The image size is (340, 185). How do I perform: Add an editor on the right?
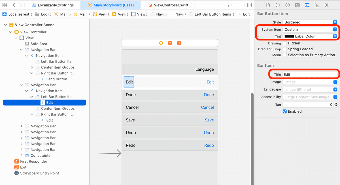click(249, 5)
